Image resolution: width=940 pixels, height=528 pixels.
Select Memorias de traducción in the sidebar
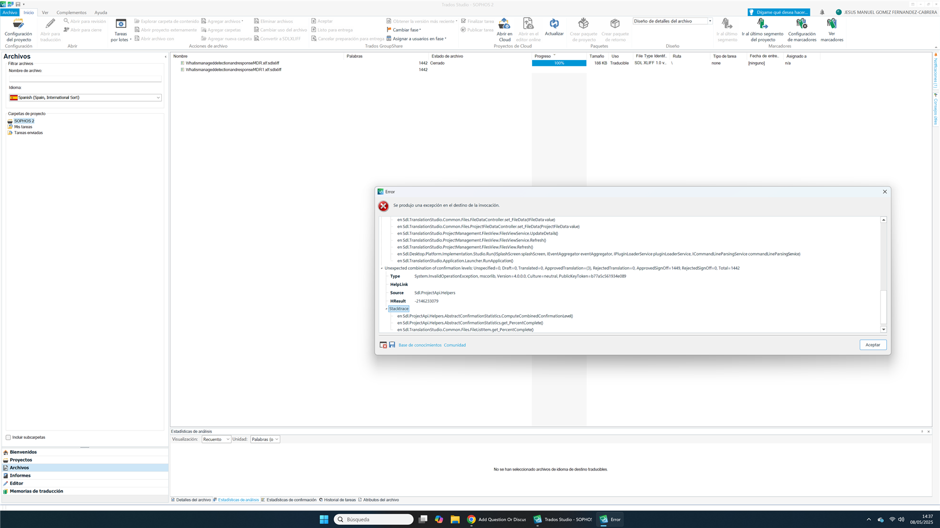point(36,491)
